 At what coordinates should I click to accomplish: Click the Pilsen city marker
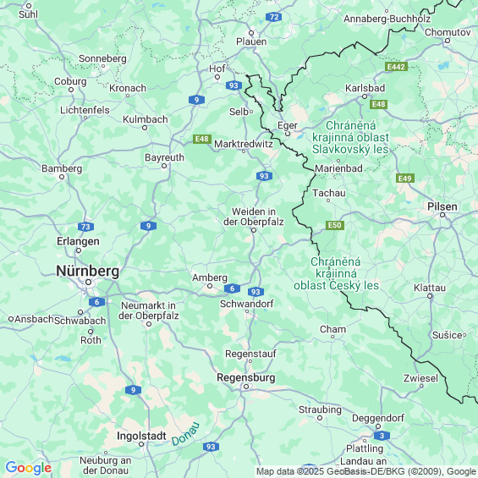[442, 215]
